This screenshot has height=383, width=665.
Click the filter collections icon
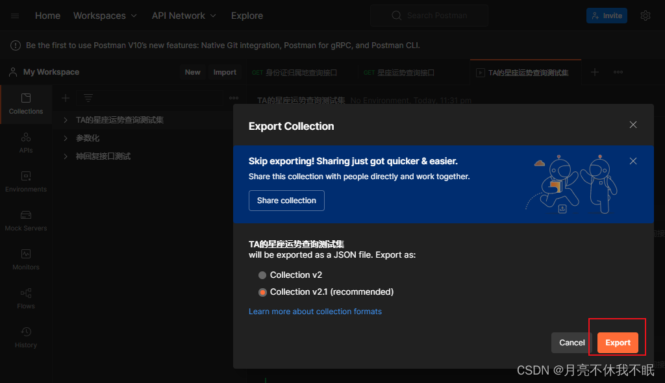tap(88, 99)
